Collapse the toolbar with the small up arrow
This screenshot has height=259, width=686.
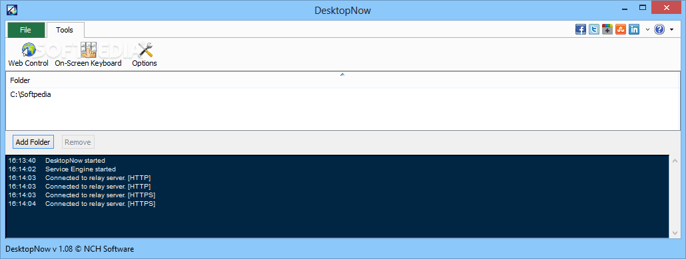tap(342, 74)
